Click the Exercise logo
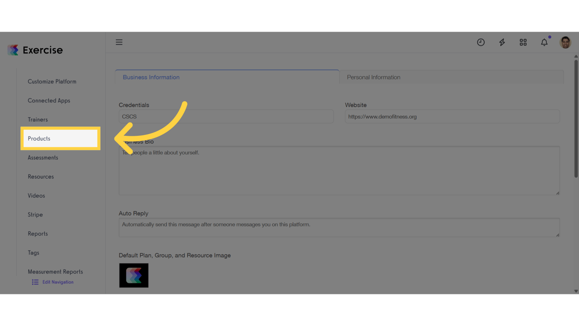The width and height of the screenshot is (579, 326). (x=35, y=50)
